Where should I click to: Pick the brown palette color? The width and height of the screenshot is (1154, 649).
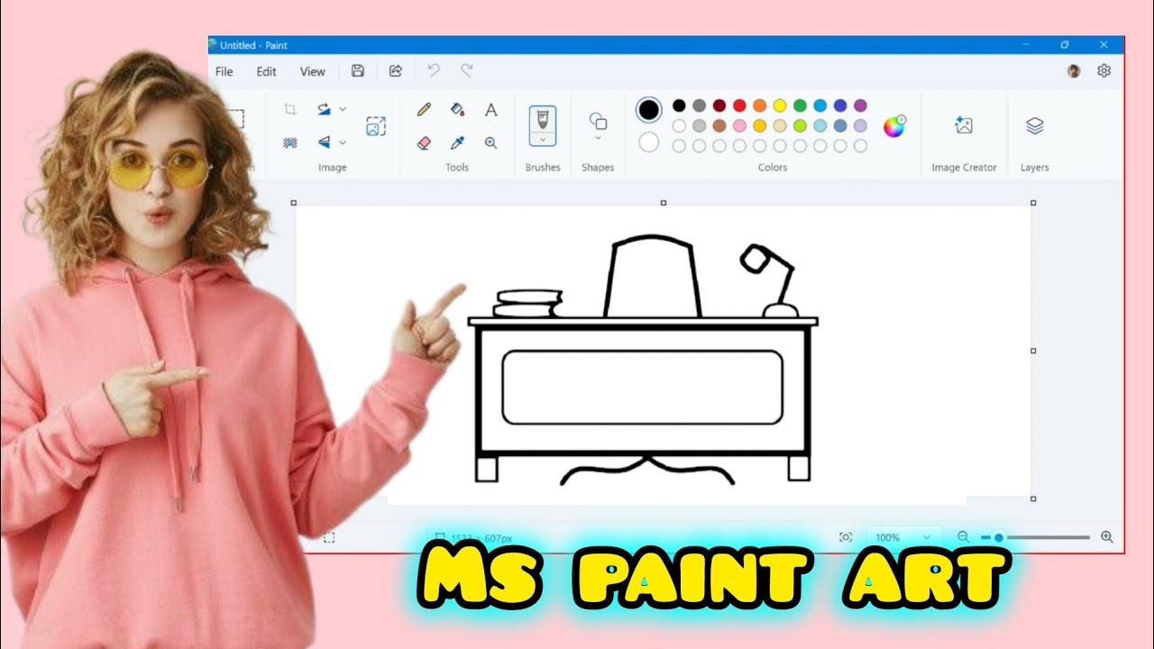click(x=719, y=125)
